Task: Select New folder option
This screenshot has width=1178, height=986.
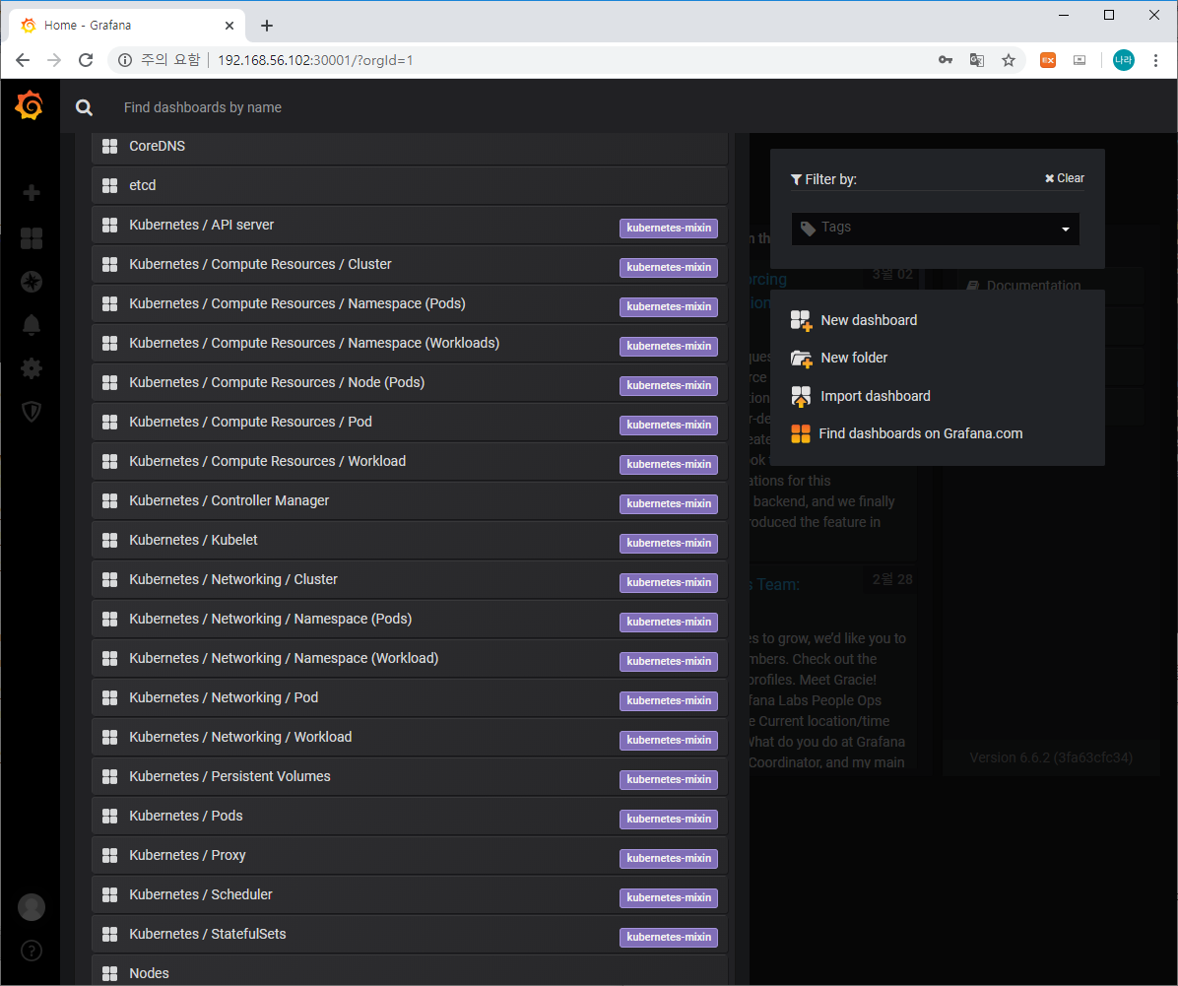Action: (x=853, y=358)
